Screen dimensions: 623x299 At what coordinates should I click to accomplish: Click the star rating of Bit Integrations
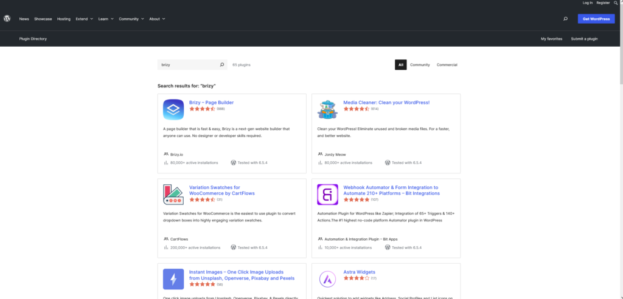357,199
